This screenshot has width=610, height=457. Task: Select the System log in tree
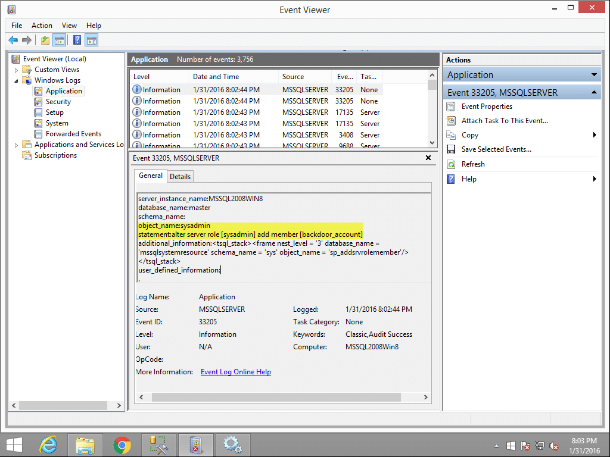click(57, 123)
